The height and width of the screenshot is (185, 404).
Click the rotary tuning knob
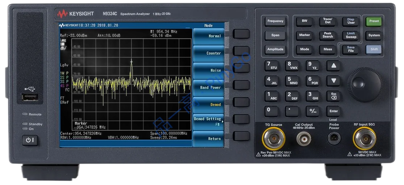[x=364, y=85]
